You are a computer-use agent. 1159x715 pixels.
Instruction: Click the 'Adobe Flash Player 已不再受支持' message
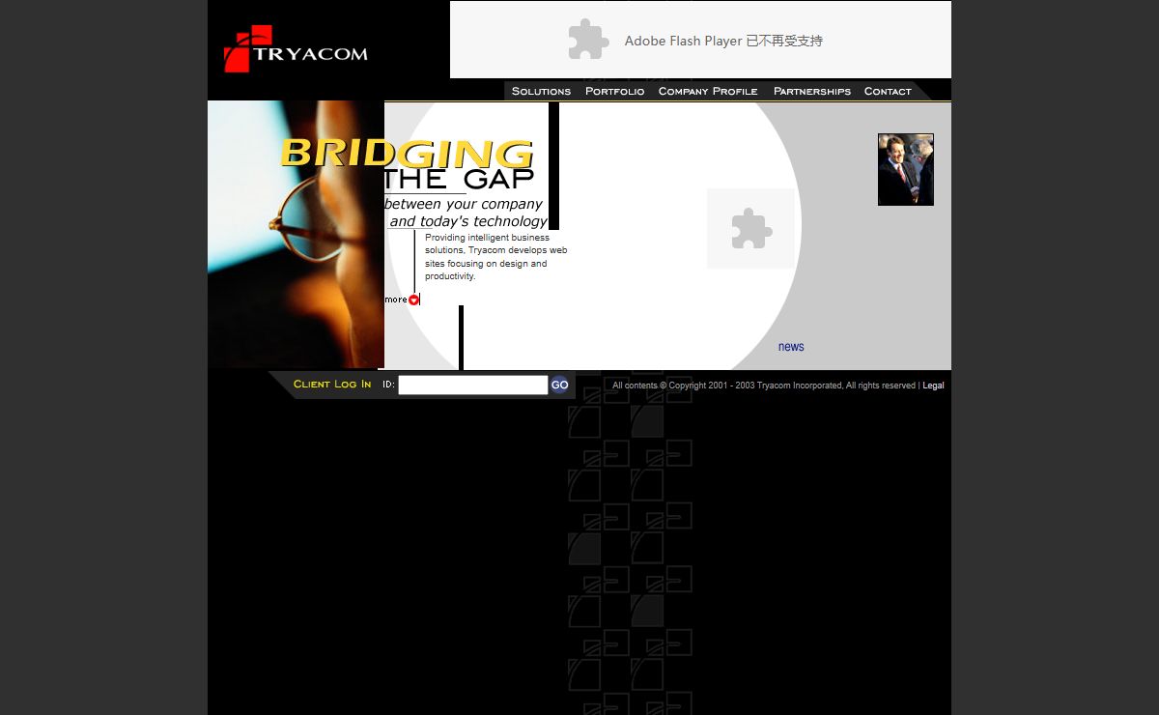point(723,41)
